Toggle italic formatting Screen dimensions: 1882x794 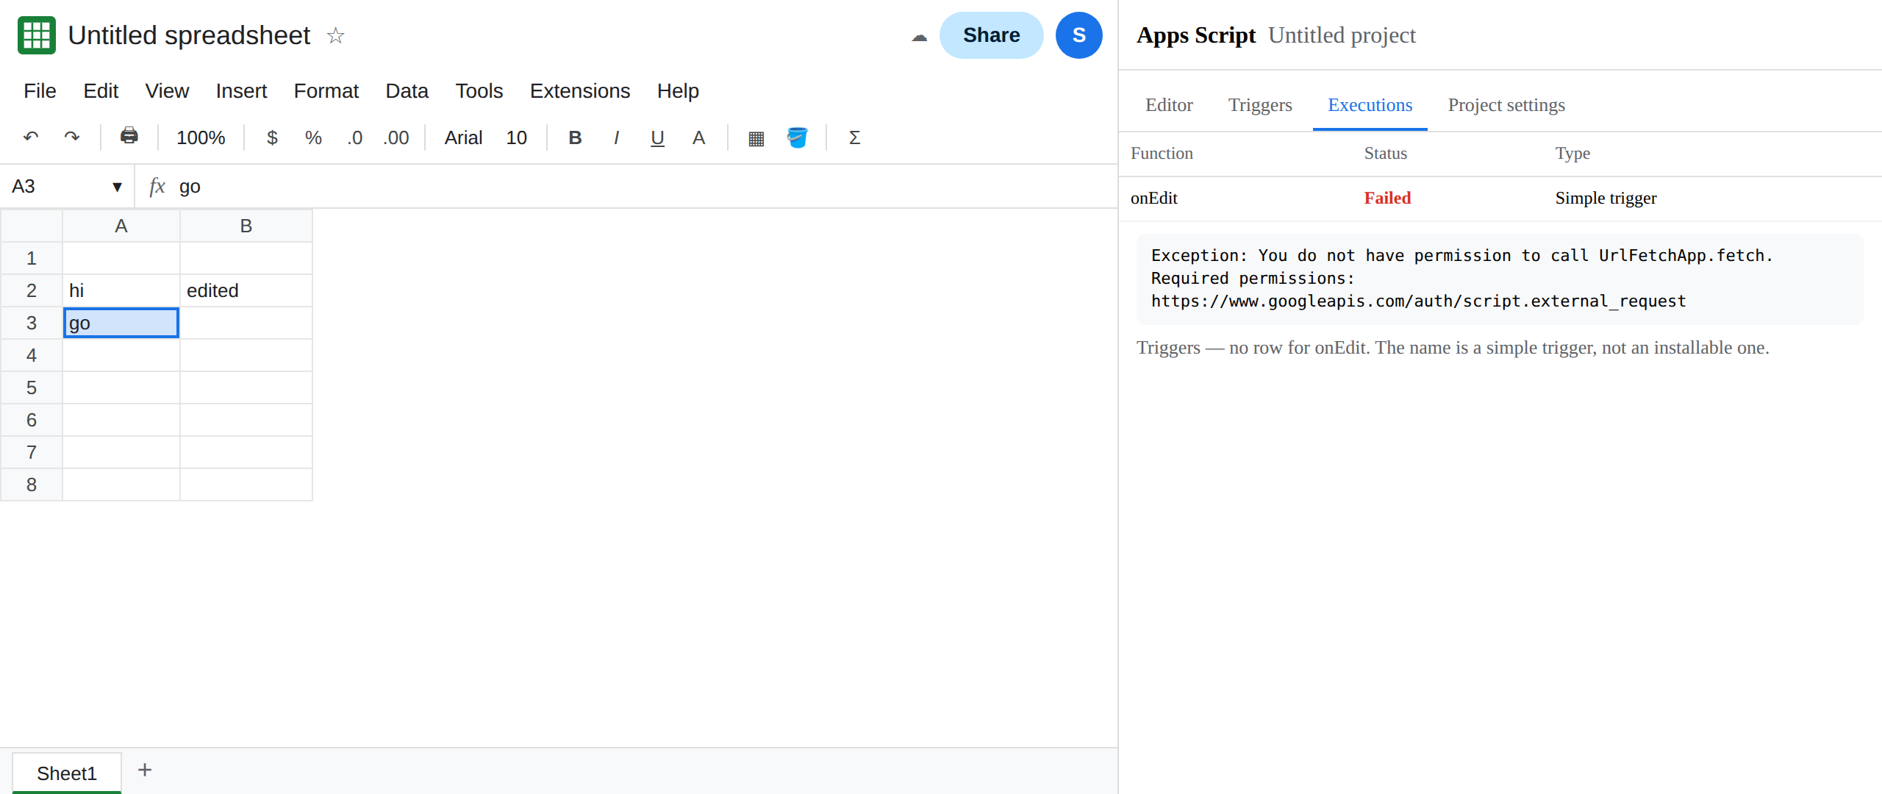(x=616, y=137)
